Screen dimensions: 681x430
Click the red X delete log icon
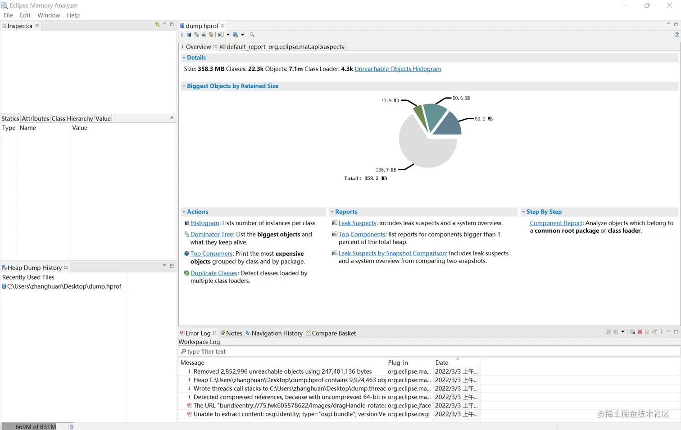pyautogui.click(x=640, y=332)
